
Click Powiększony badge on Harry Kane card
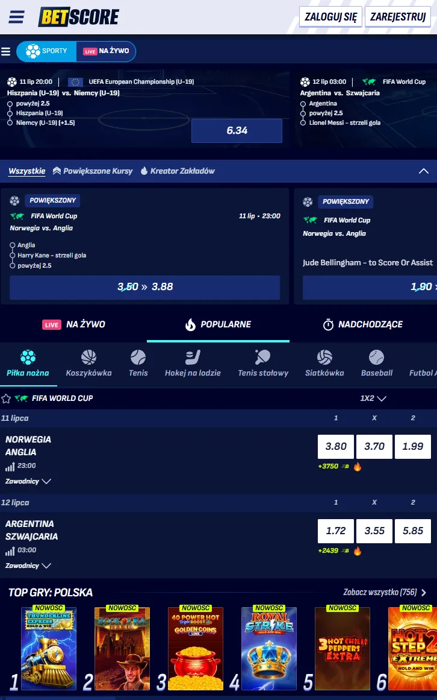coord(52,201)
